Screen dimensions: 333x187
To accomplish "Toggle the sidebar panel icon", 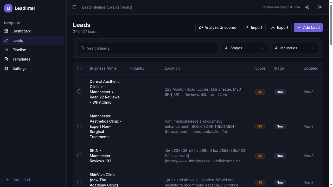I will (74, 7).
